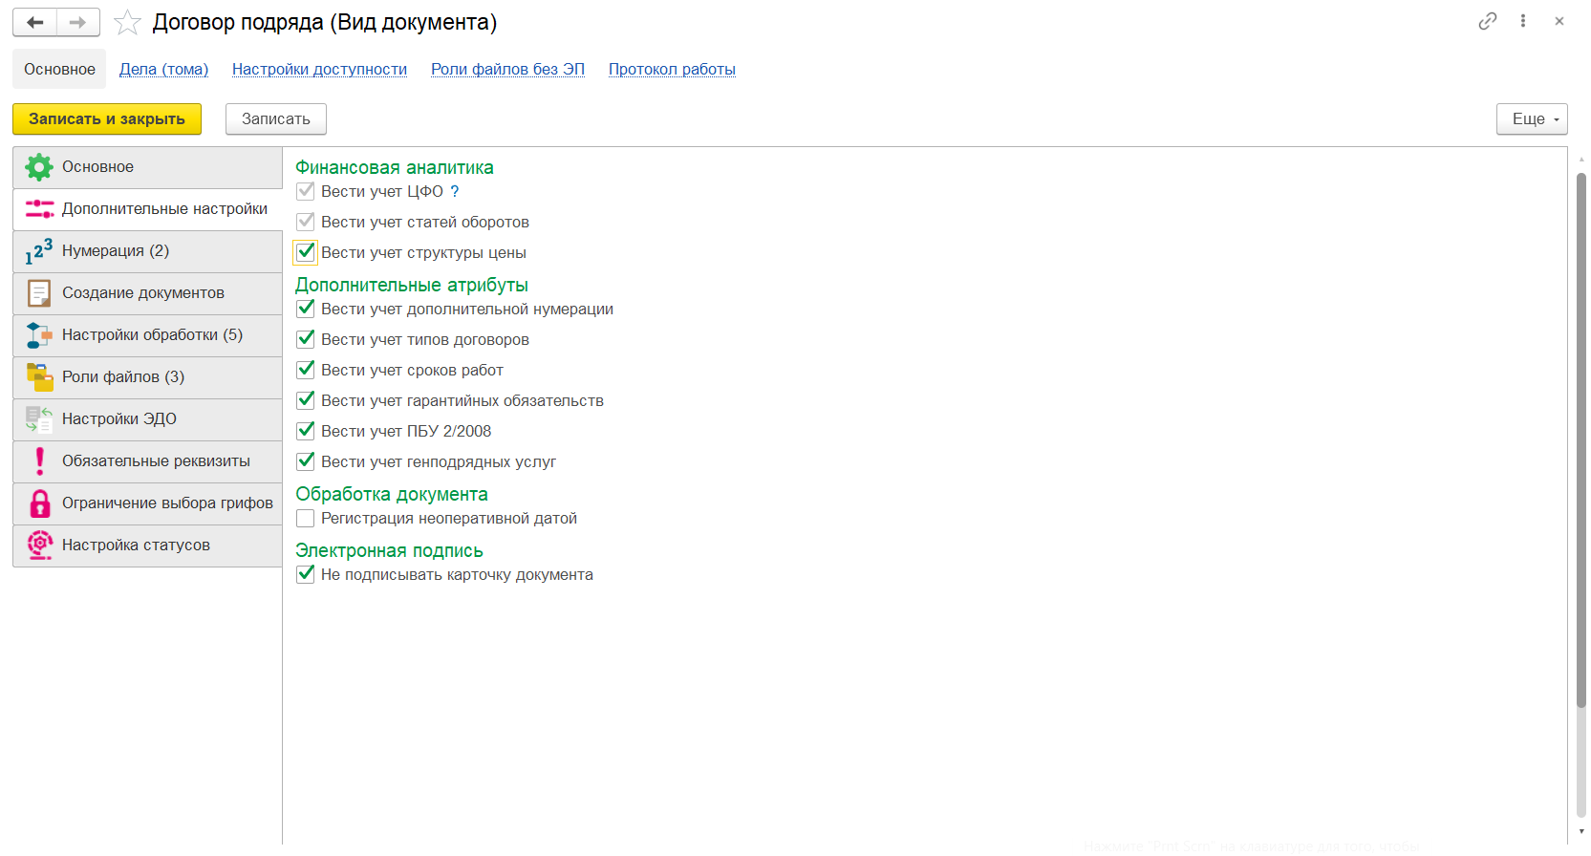Open the three-dot options menu
The image size is (1591, 856).
pos(1523,21)
